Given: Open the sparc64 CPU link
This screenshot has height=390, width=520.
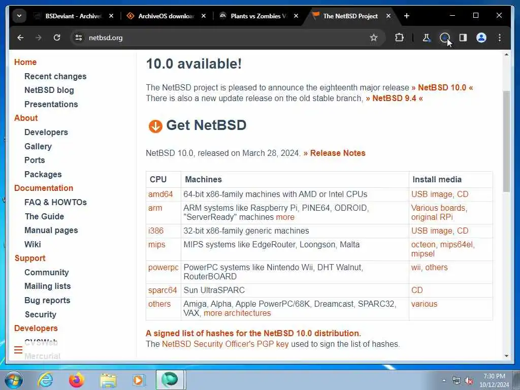Looking at the screenshot, I should click(162, 290).
